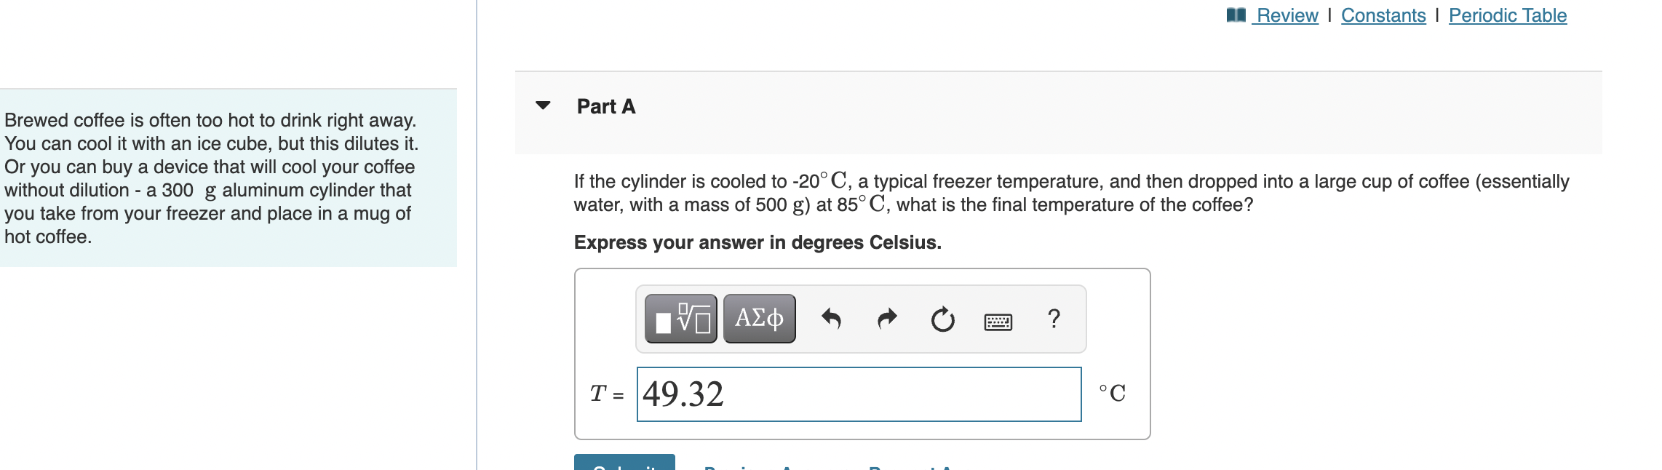Click the book icon beside Review
1662x470 pixels.
tap(1237, 14)
